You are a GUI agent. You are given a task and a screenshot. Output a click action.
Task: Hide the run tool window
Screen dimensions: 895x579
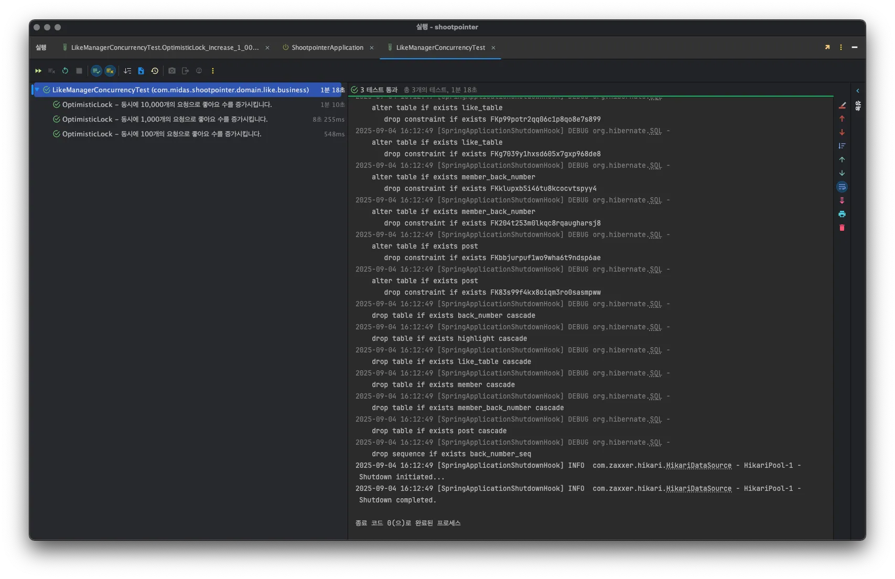(855, 47)
